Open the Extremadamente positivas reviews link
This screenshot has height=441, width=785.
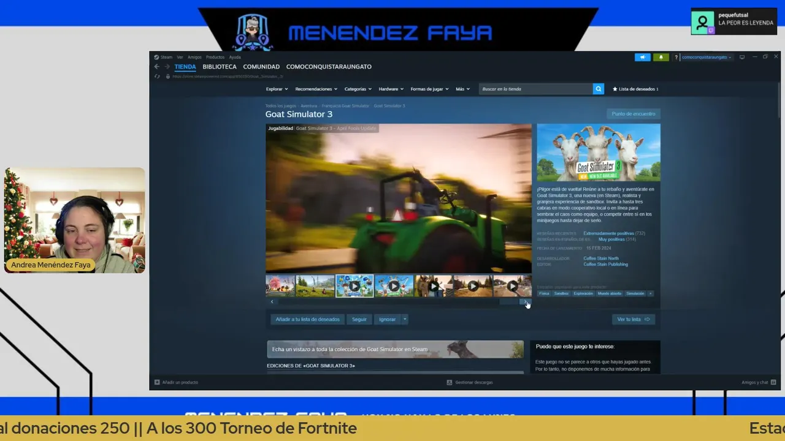[608, 233]
